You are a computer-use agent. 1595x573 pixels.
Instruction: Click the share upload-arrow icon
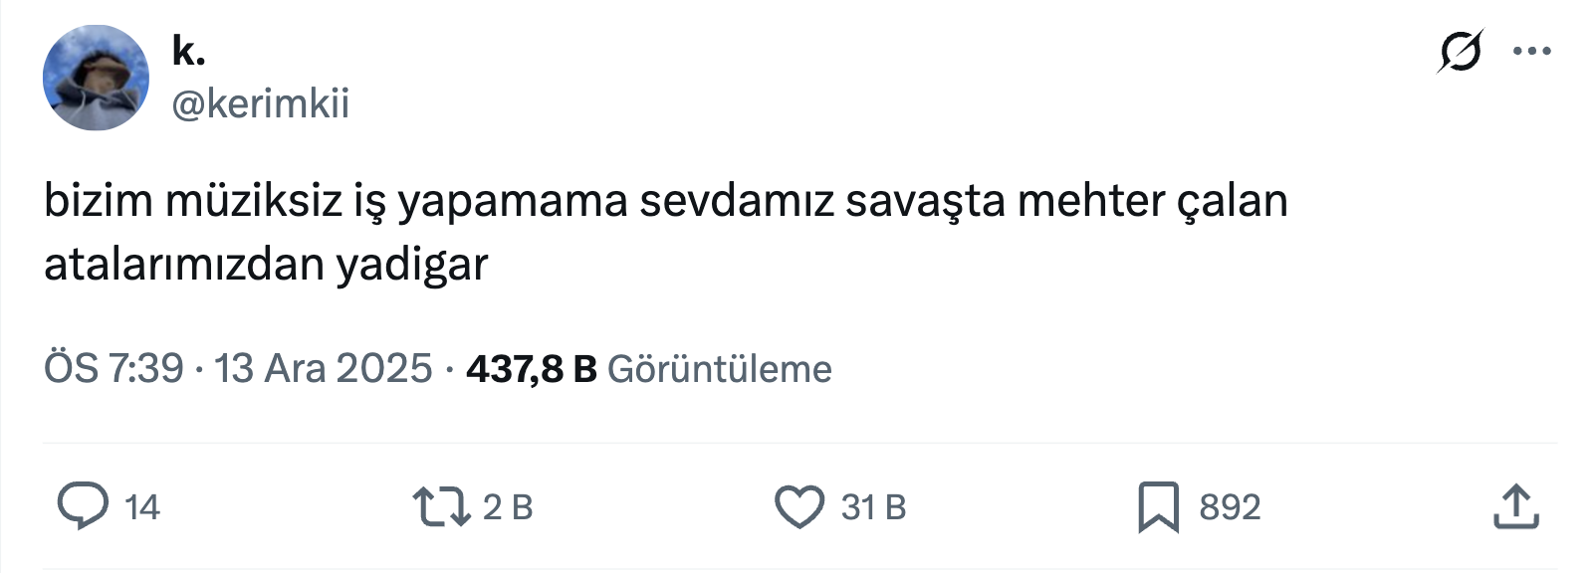coord(1515,506)
